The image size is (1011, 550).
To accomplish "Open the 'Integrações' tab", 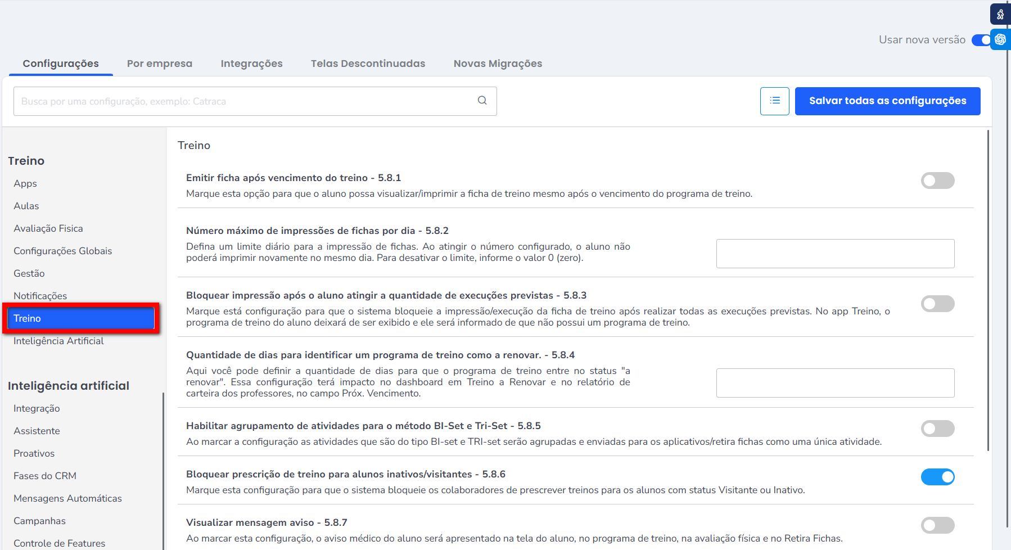I will point(251,64).
